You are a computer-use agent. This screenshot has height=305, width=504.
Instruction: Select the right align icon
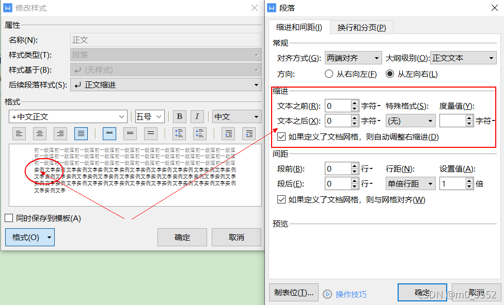tap(60, 133)
